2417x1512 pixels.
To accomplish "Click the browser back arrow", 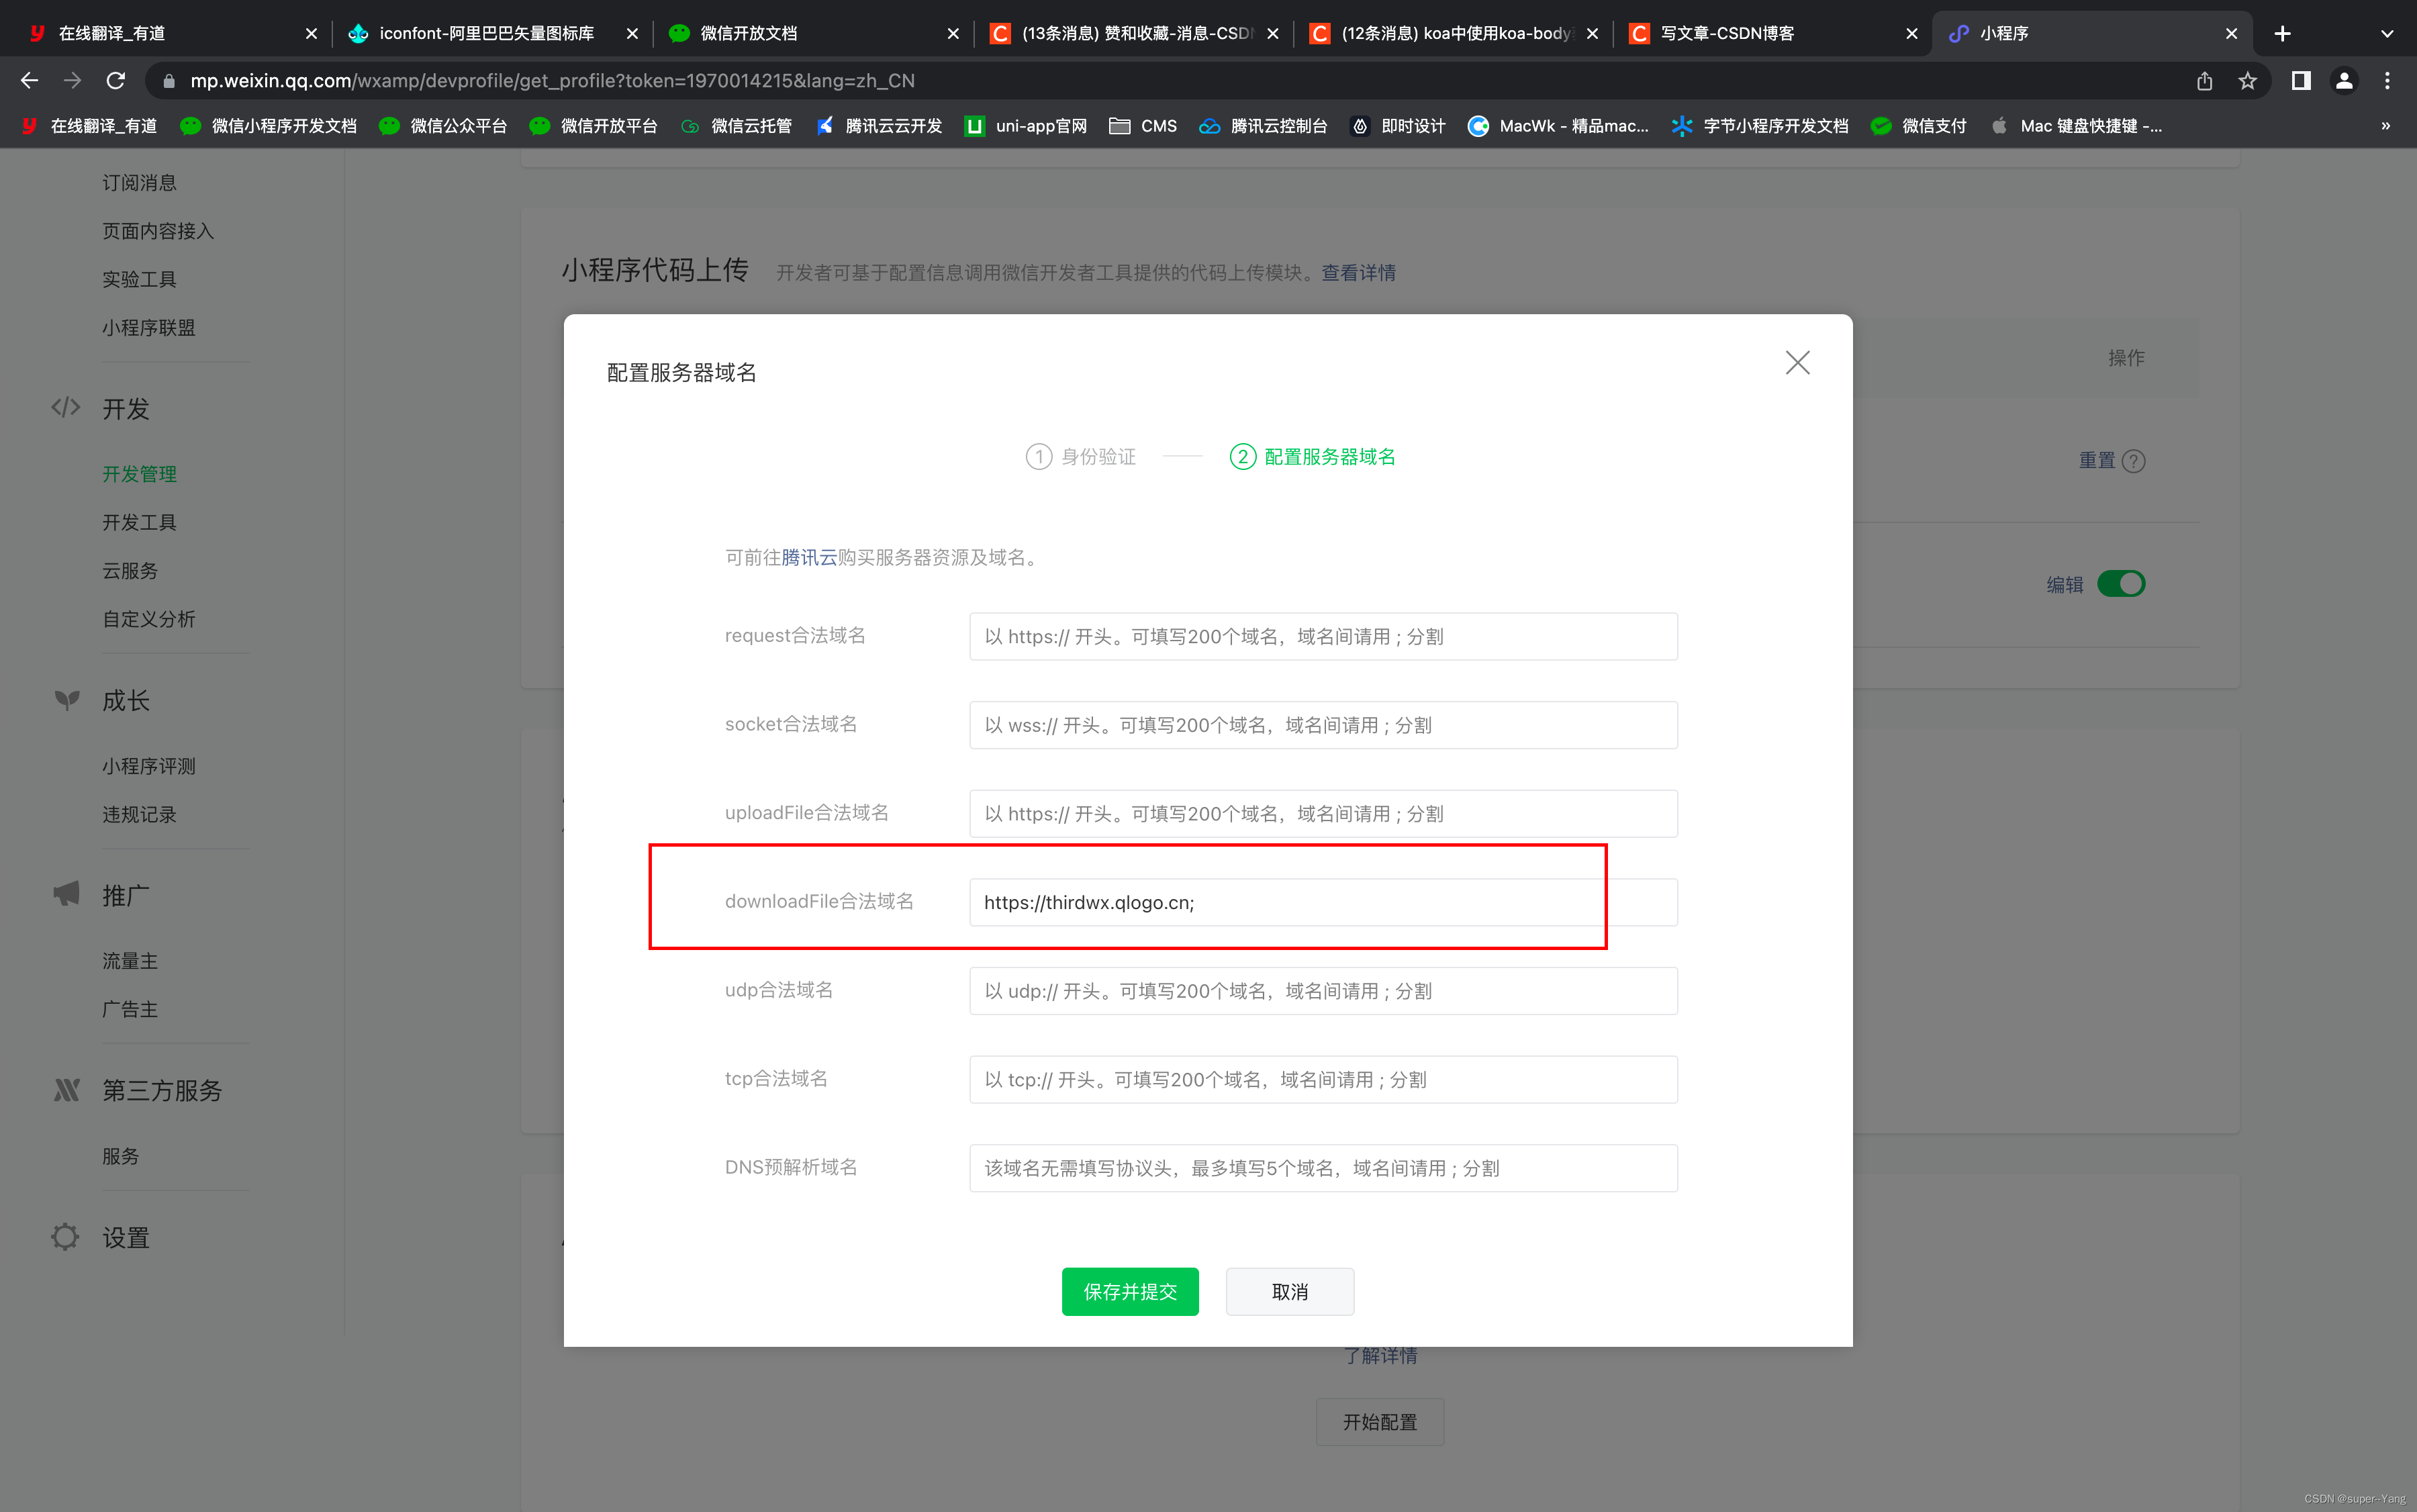I will pyautogui.click(x=29, y=80).
